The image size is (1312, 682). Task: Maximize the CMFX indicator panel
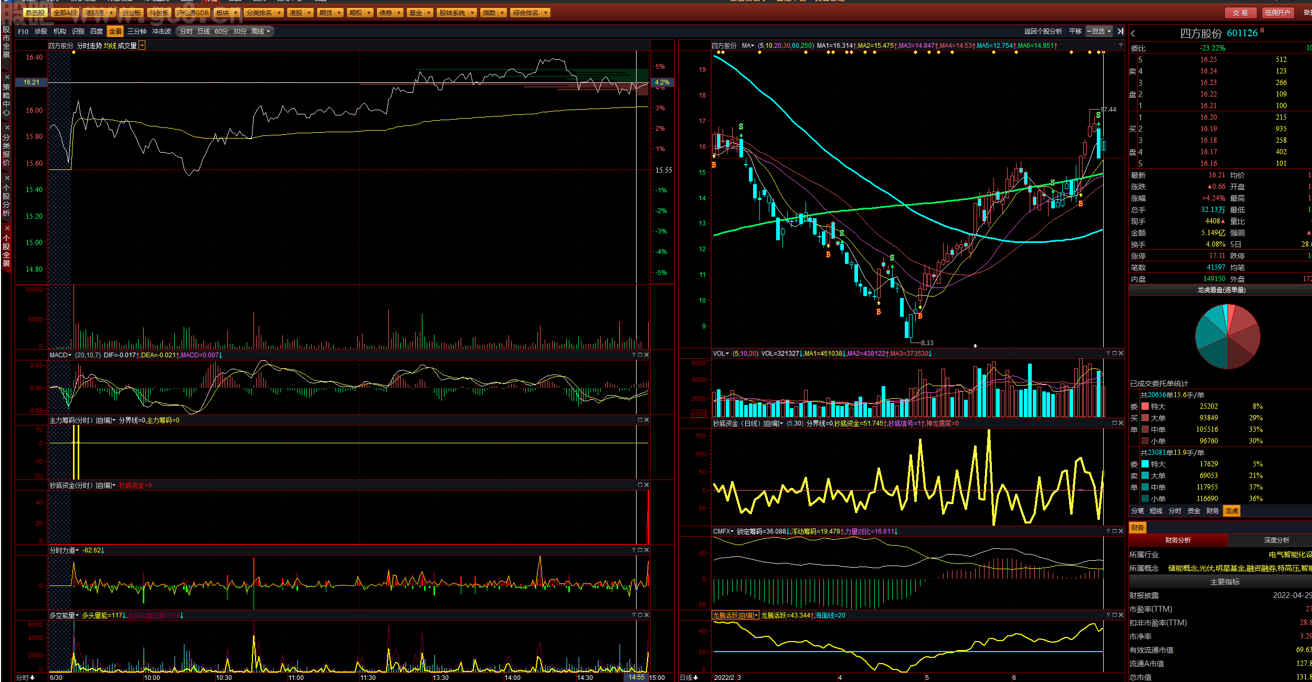[1115, 531]
